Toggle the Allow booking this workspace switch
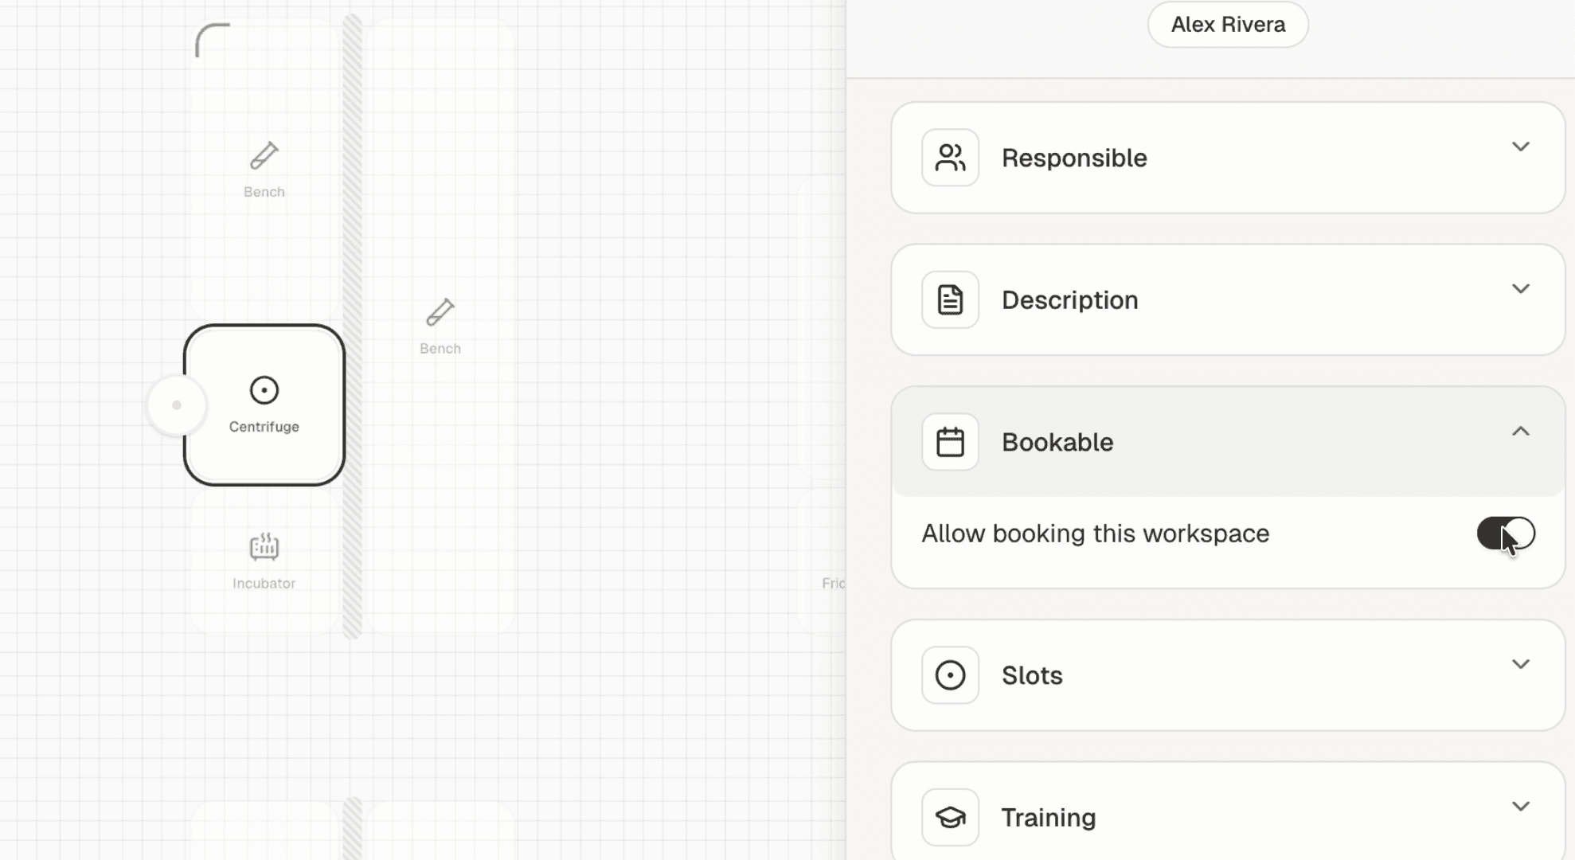 1506,534
